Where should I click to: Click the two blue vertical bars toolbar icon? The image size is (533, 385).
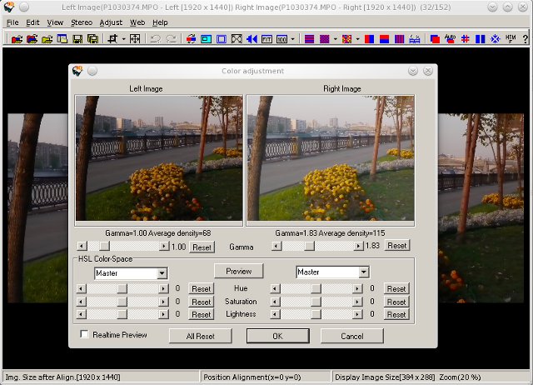coord(480,39)
